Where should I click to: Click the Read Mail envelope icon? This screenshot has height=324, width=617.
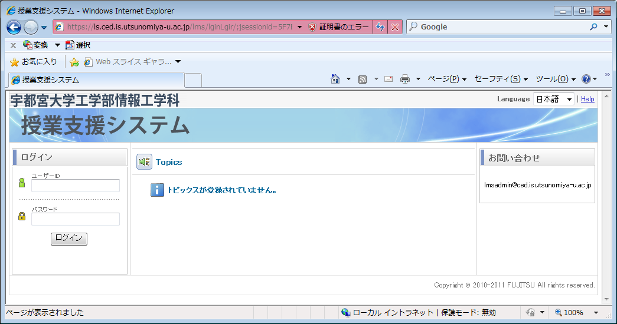(x=389, y=79)
